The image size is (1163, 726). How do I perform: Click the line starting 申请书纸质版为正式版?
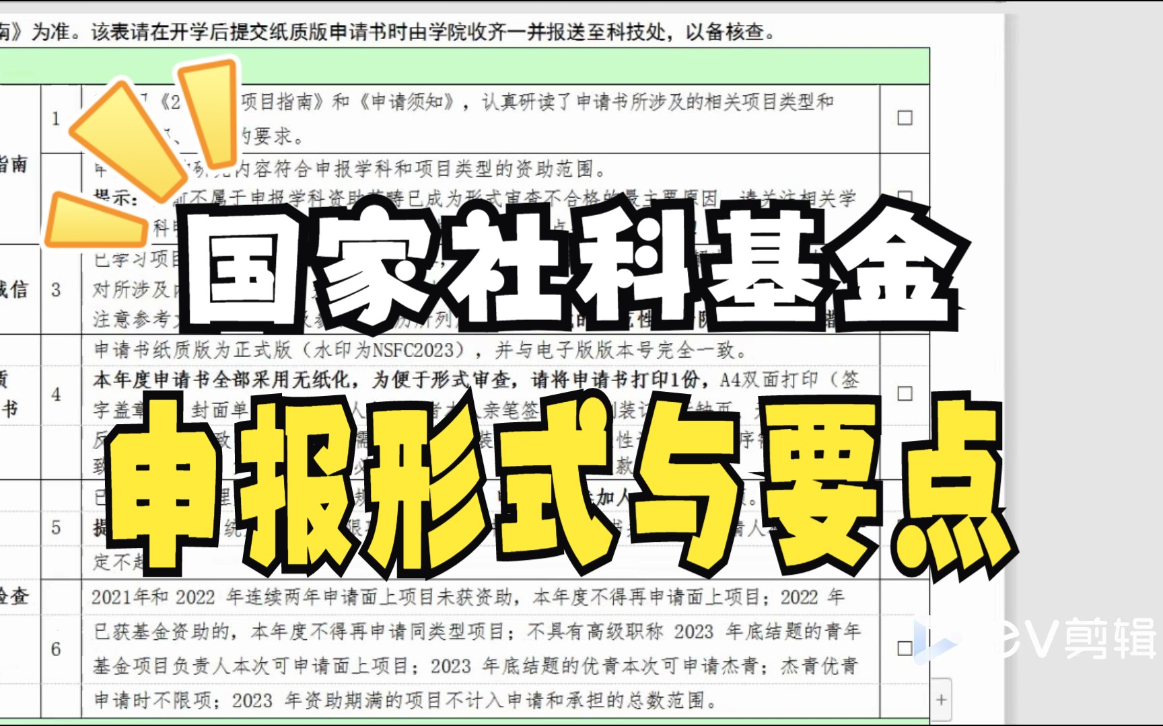click(x=421, y=350)
